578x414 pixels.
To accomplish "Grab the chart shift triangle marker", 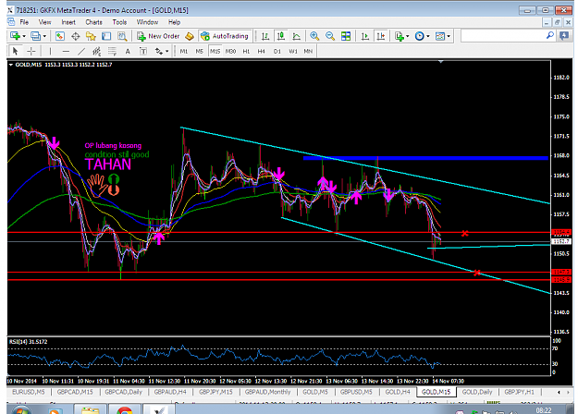I will (x=440, y=62).
